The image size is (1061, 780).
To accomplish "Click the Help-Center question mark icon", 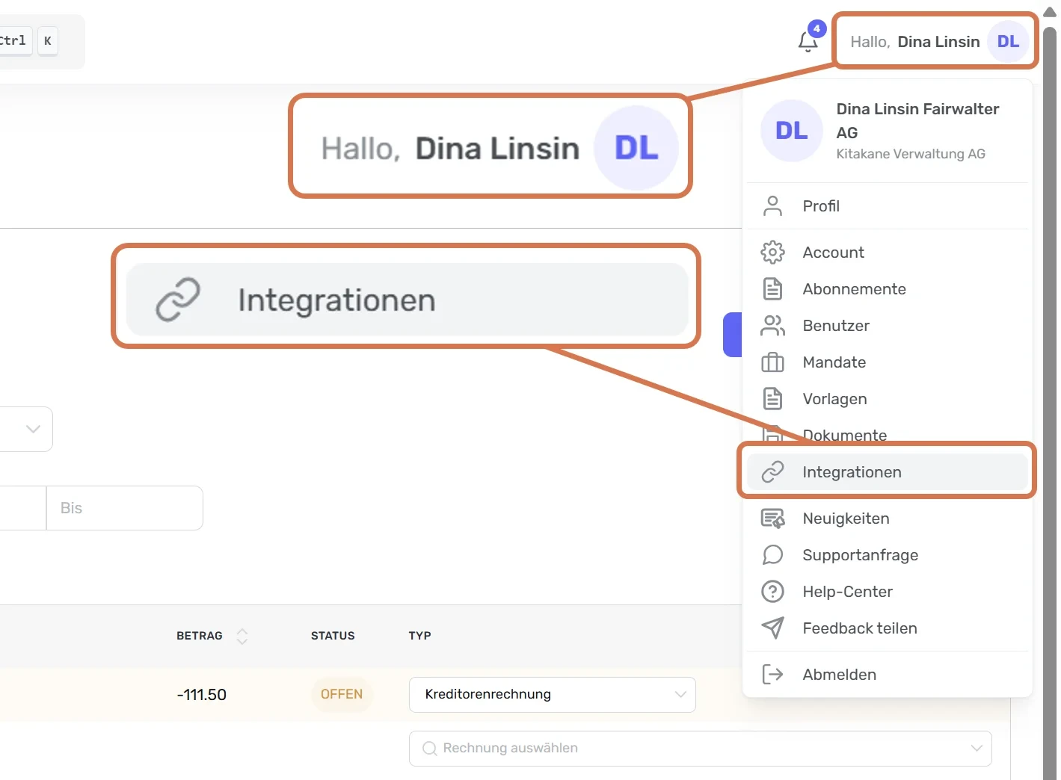I will (772, 592).
